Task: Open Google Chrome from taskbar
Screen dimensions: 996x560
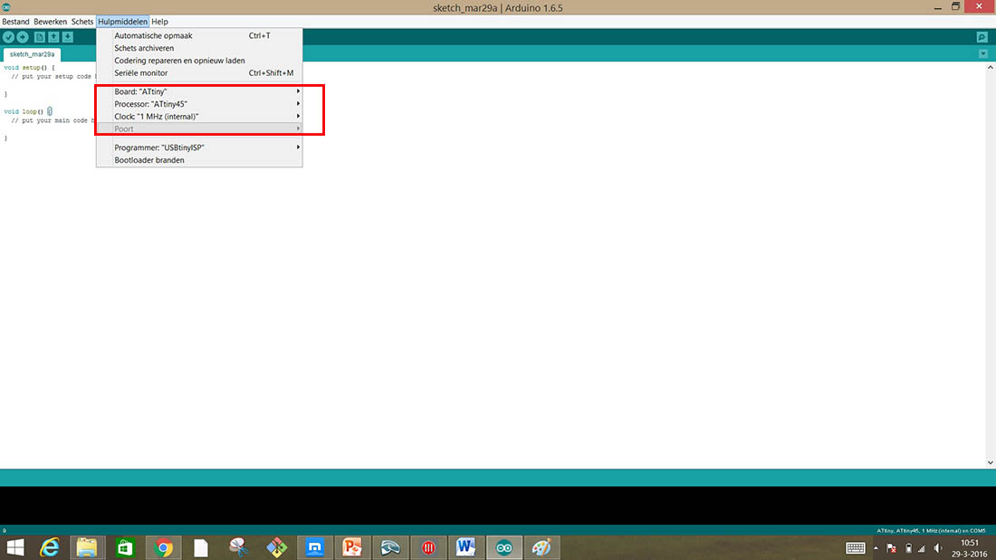Action: pos(163,547)
